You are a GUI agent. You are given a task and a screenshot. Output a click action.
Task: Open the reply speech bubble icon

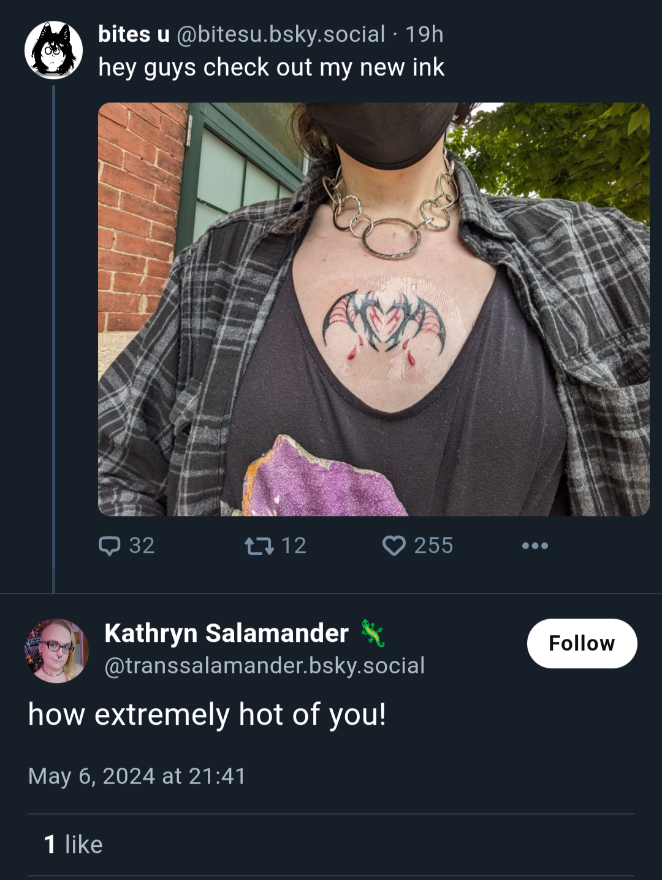pyautogui.click(x=110, y=546)
